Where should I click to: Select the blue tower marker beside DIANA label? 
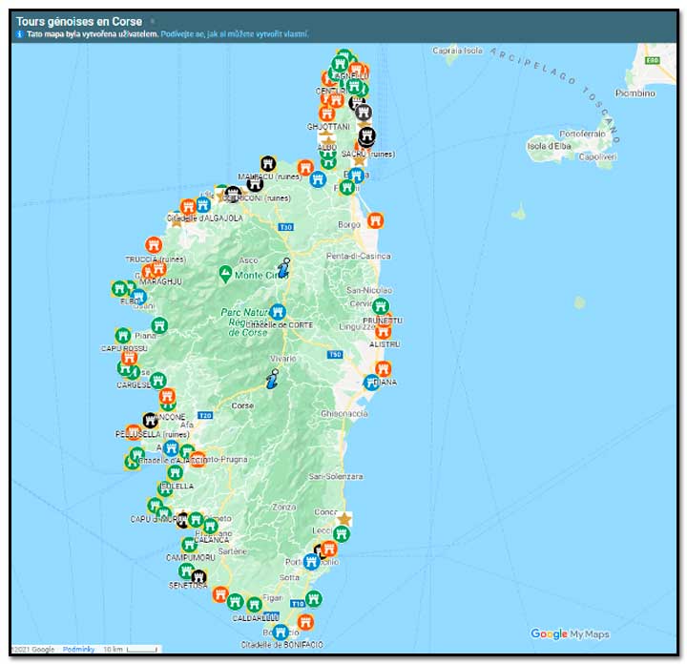(x=372, y=382)
